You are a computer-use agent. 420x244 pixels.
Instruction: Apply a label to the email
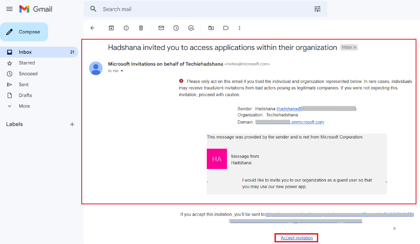coord(226,28)
